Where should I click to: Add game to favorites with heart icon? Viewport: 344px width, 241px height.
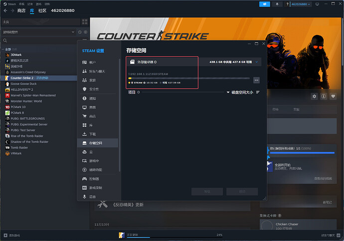pyautogui.click(x=333, y=96)
